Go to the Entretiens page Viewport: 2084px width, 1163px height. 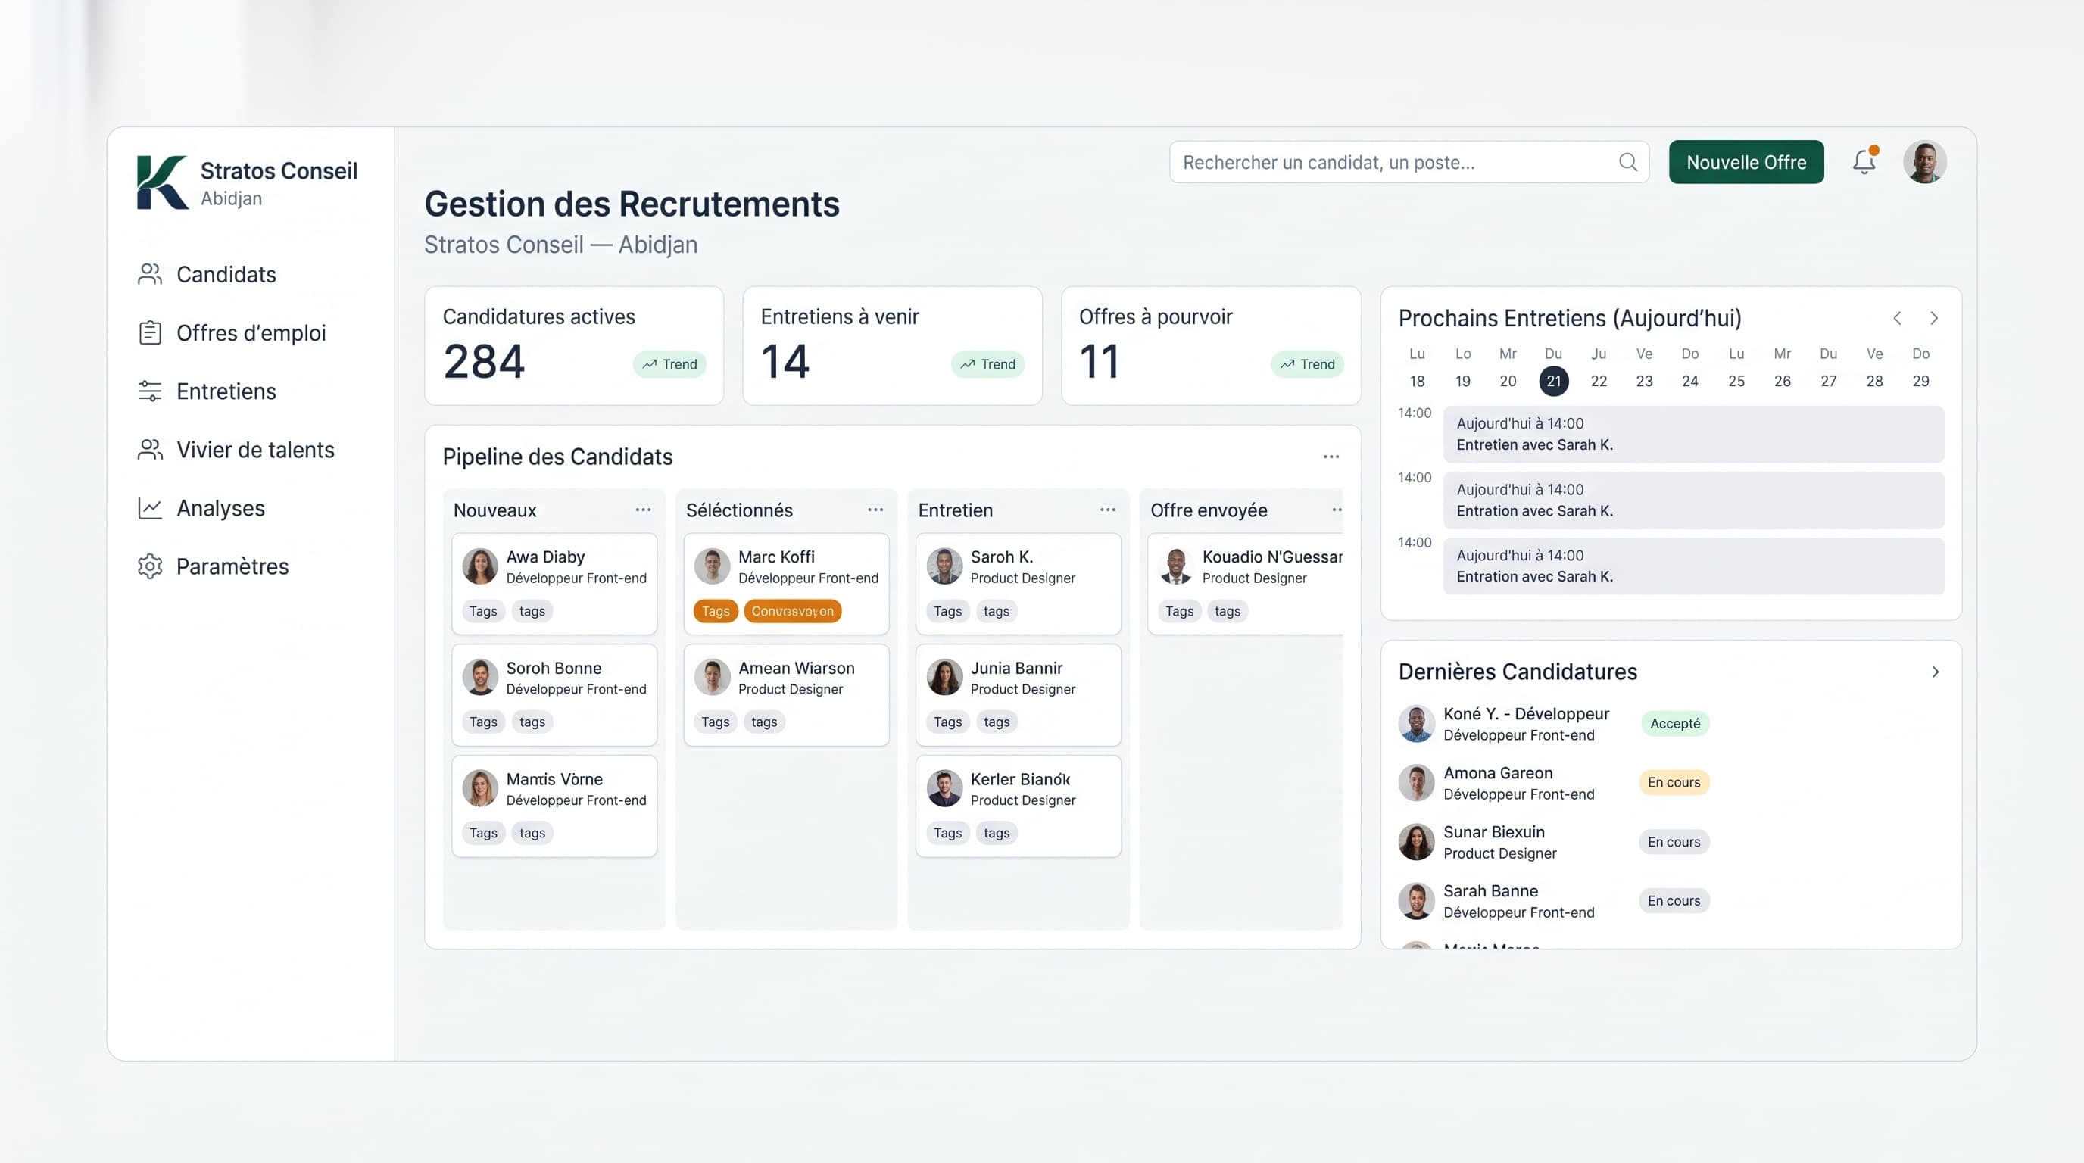(207, 391)
